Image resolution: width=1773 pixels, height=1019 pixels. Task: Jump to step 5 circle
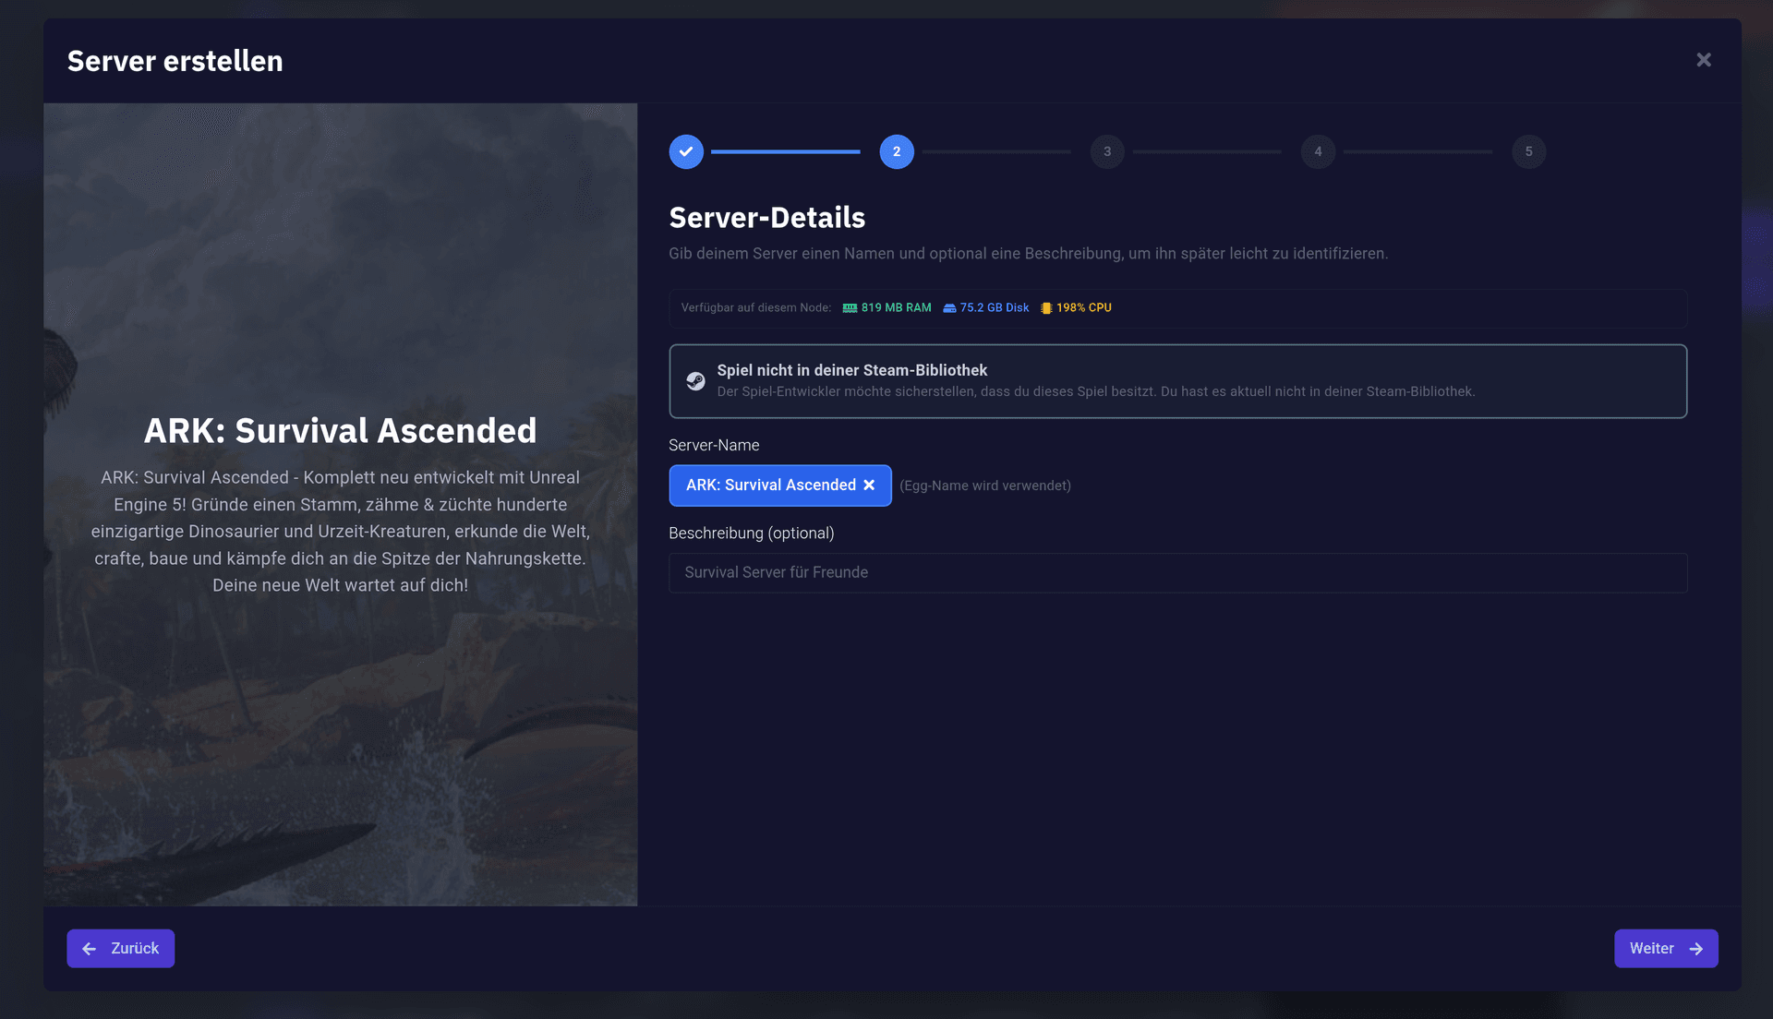point(1528,151)
